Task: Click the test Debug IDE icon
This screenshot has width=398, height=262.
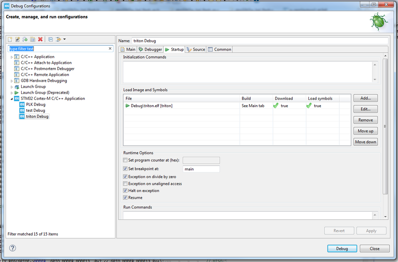Action: 22,110
